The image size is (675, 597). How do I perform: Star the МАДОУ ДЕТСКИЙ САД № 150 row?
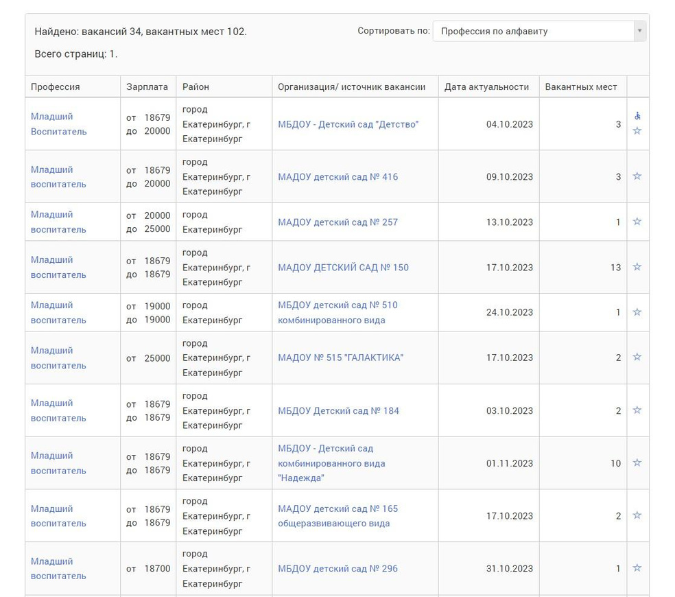click(x=637, y=267)
